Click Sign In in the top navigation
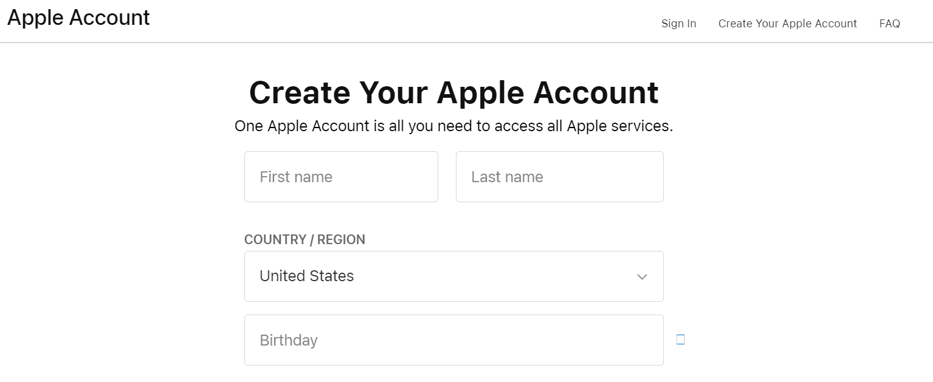 tap(678, 24)
